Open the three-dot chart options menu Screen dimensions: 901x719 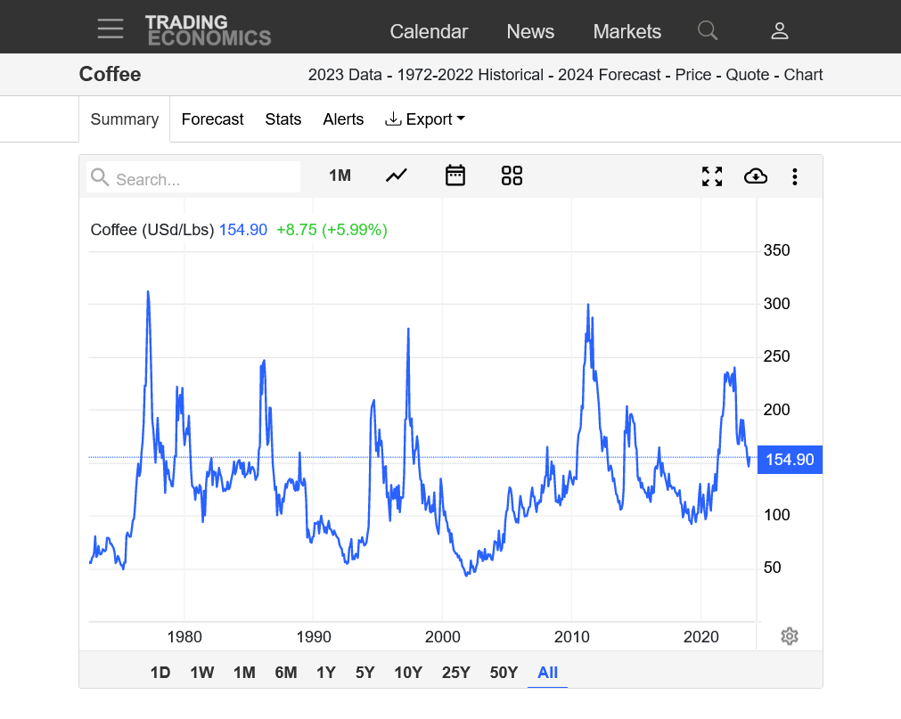click(794, 176)
